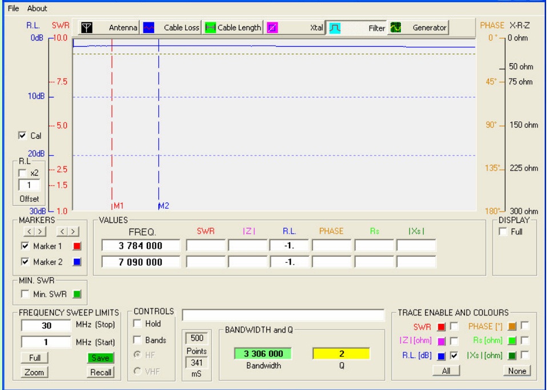Screen dimensions: 549x390
Task: Activate the Filter mode icon
Action: [334, 27]
